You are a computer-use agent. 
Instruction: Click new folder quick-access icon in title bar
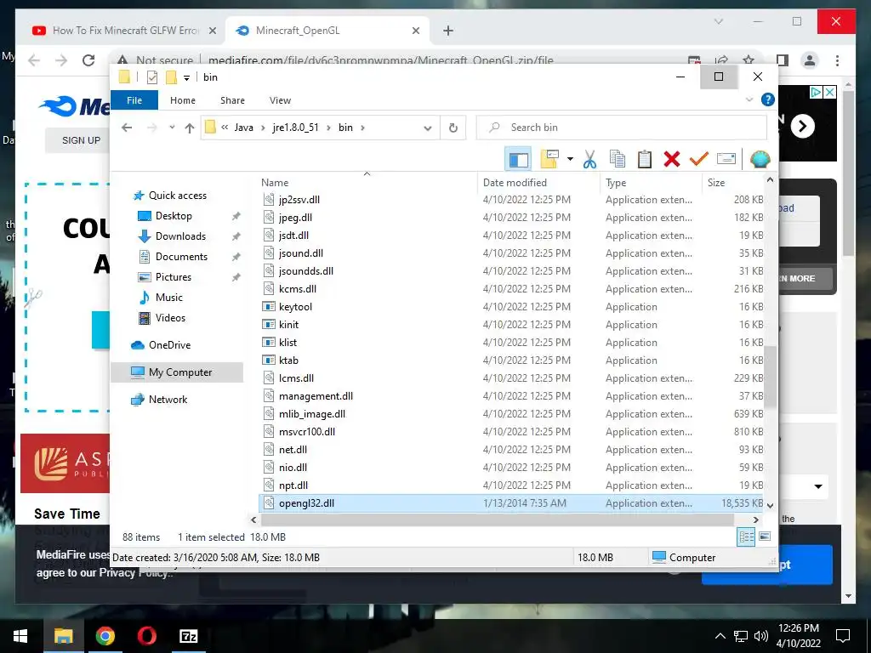(x=171, y=77)
